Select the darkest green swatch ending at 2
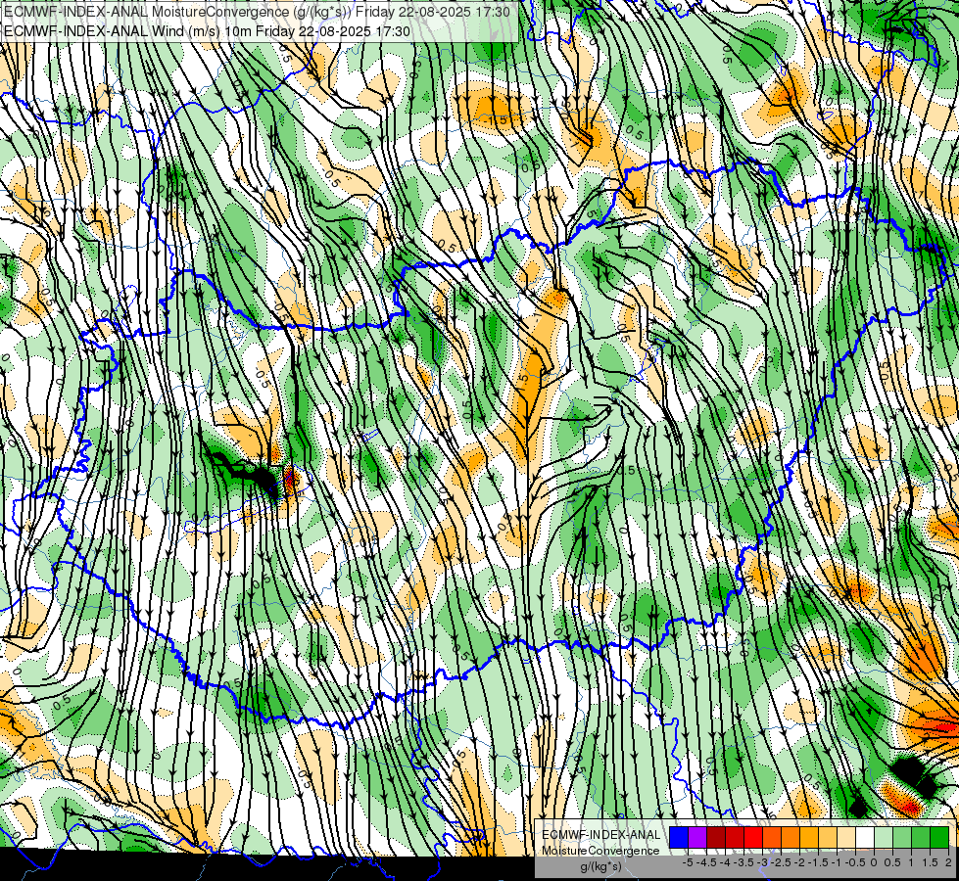Image resolution: width=959 pixels, height=881 pixels. 939,837
